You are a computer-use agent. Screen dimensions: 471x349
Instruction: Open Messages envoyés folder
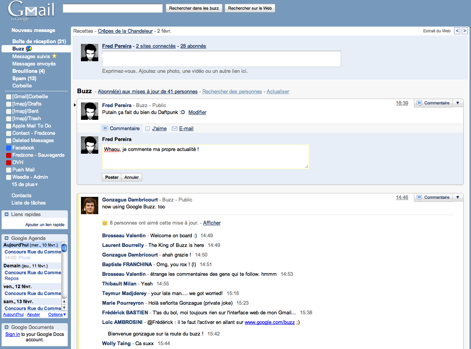click(x=34, y=64)
